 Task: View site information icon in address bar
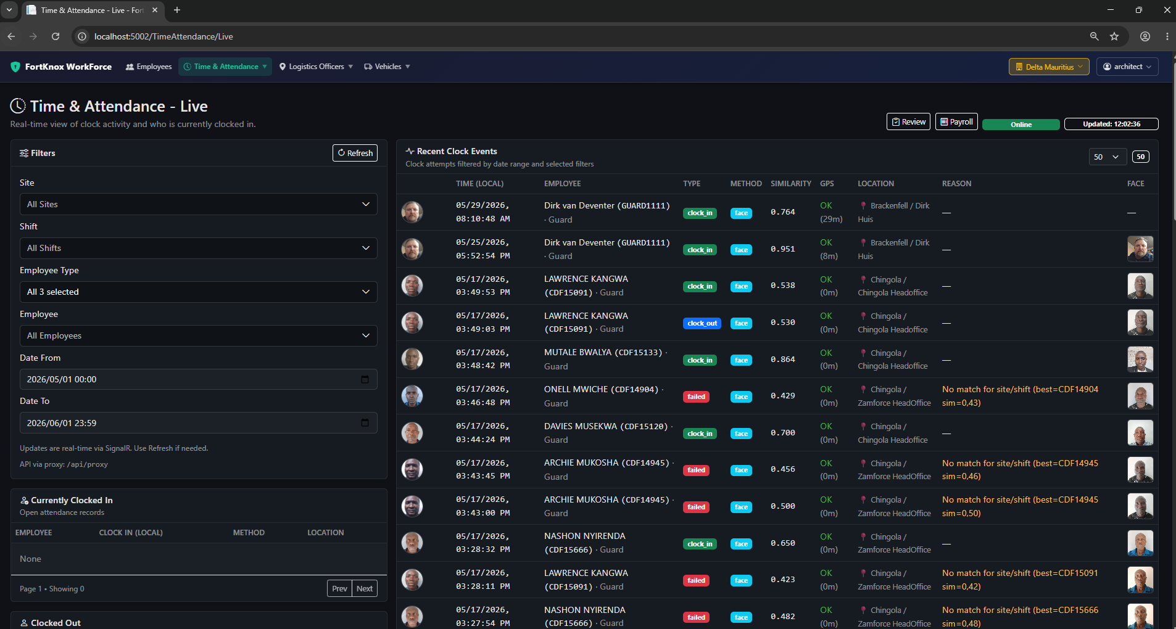[82, 36]
